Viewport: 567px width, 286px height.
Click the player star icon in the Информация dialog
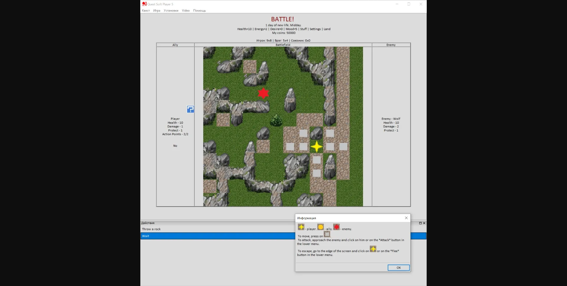301,227
